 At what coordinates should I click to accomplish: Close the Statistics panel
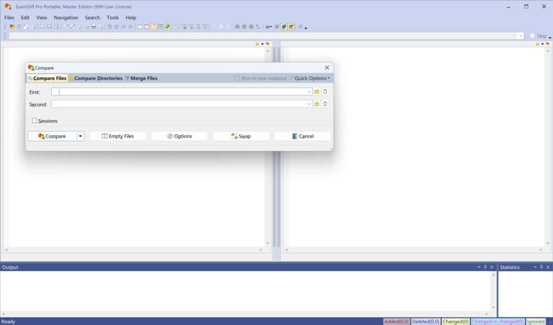[548, 267]
